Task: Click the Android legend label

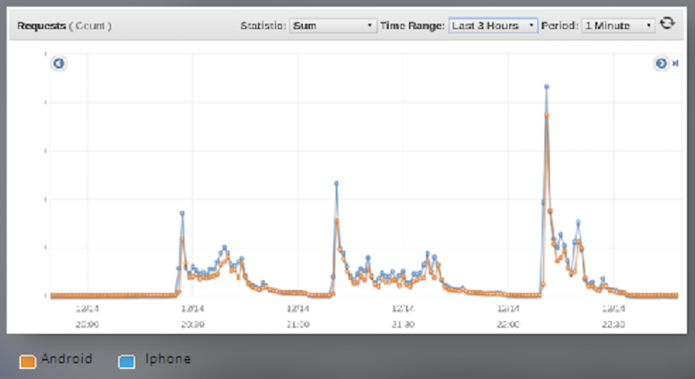Action: 67,359
